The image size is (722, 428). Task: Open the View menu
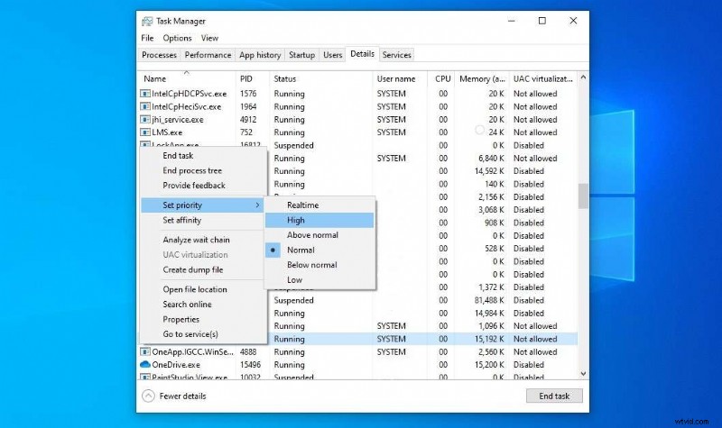(209, 39)
